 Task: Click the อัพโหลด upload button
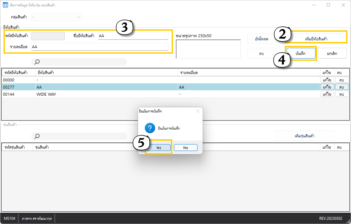(x=261, y=39)
